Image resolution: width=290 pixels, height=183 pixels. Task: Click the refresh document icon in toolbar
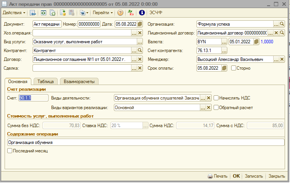(44, 13)
